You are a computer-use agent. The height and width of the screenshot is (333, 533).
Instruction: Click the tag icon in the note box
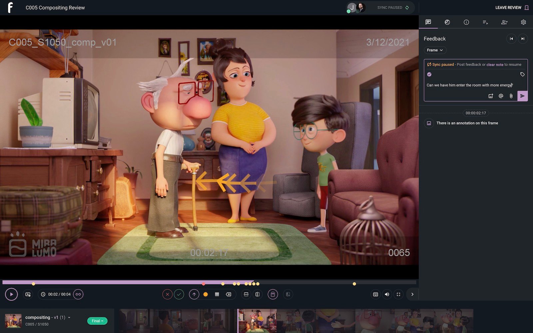(x=522, y=74)
